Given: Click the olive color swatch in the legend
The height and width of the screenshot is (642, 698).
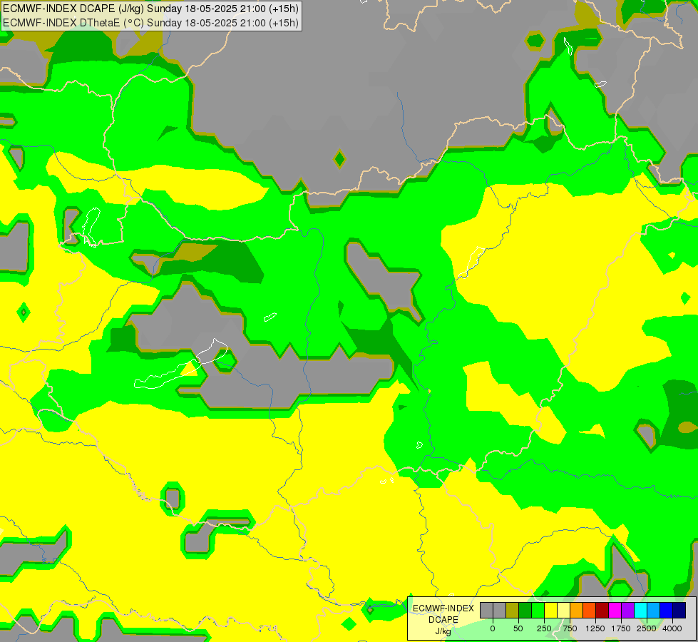Looking at the screenshot, I should pyautogui.click(x=513, y=610).
